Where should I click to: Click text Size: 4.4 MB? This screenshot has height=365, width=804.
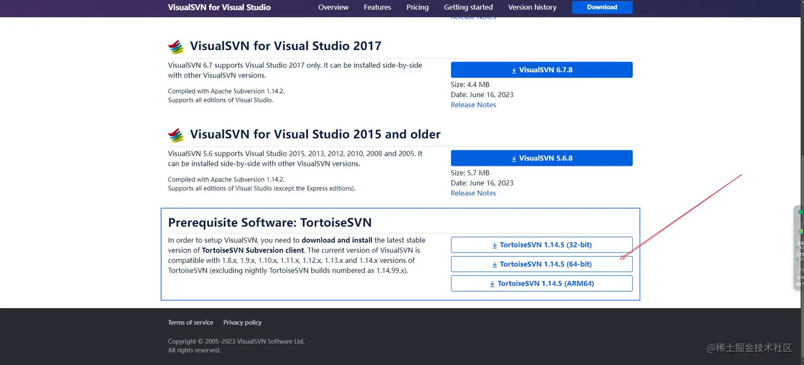(470, 84)
